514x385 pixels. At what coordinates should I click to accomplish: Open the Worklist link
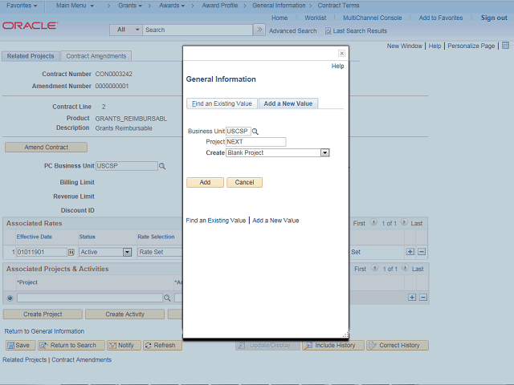315,18
